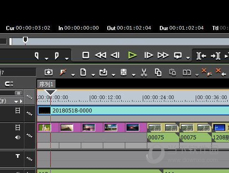Image resolution: width=229 pixels, height=173 pixels.
Task: Select the blue-thumbnail 1208 clip
Action: tap(220, 132)
